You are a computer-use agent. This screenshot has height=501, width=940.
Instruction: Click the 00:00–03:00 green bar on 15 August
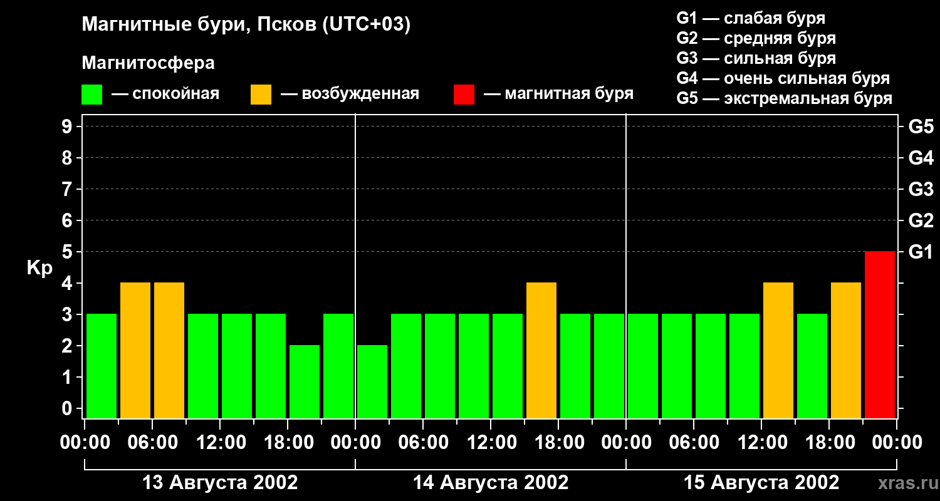(643, 366)
